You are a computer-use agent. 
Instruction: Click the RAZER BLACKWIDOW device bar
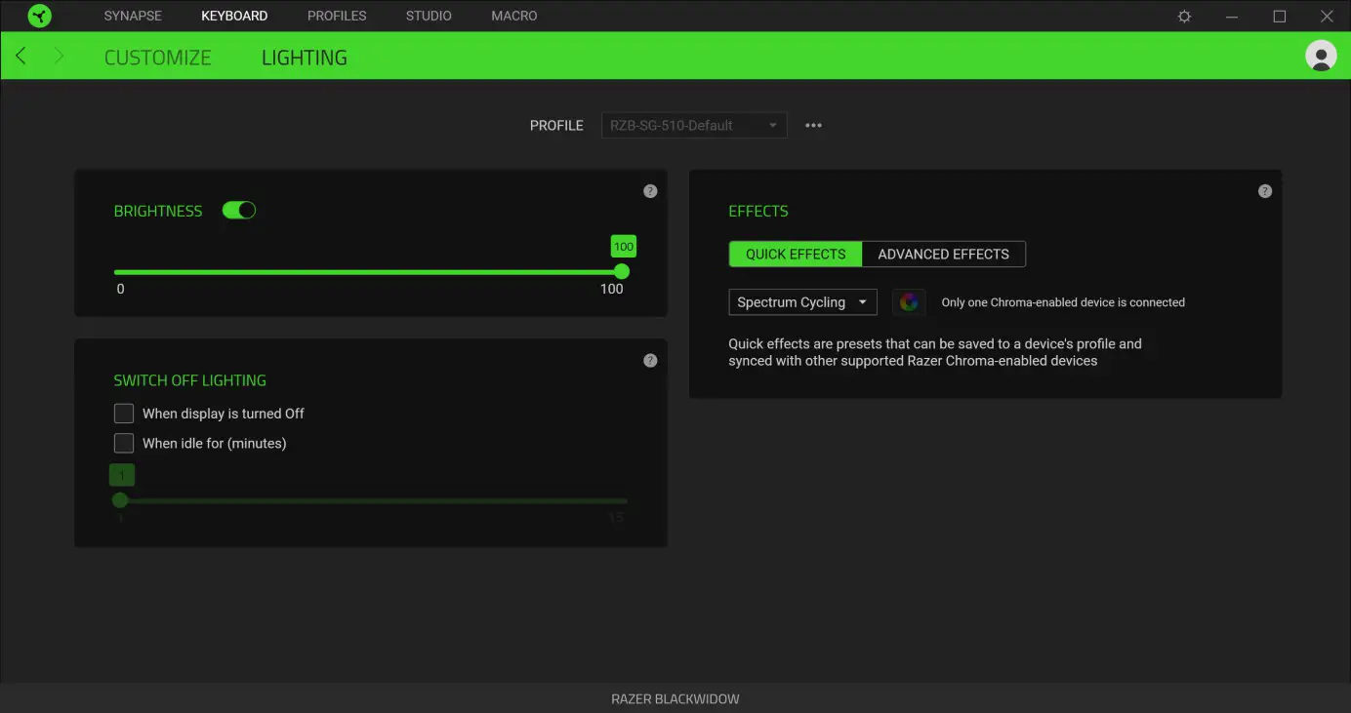pyautogui.click(x=675, y=698)
